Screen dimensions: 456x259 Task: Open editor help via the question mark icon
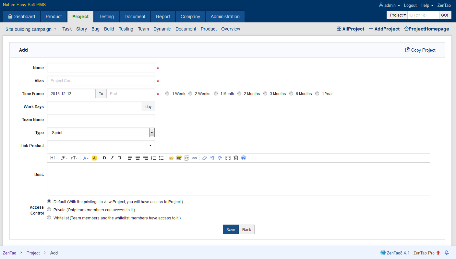click(x=244, y=158)
